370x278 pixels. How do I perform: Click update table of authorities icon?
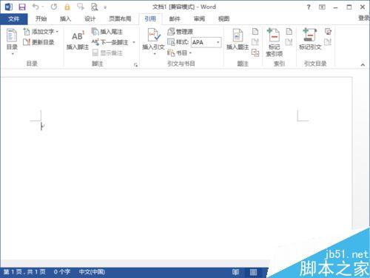pyautogui.click(x=328, y=42)
